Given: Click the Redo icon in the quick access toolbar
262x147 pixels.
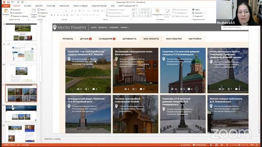Looking at the screenshot, I should 18,2.
